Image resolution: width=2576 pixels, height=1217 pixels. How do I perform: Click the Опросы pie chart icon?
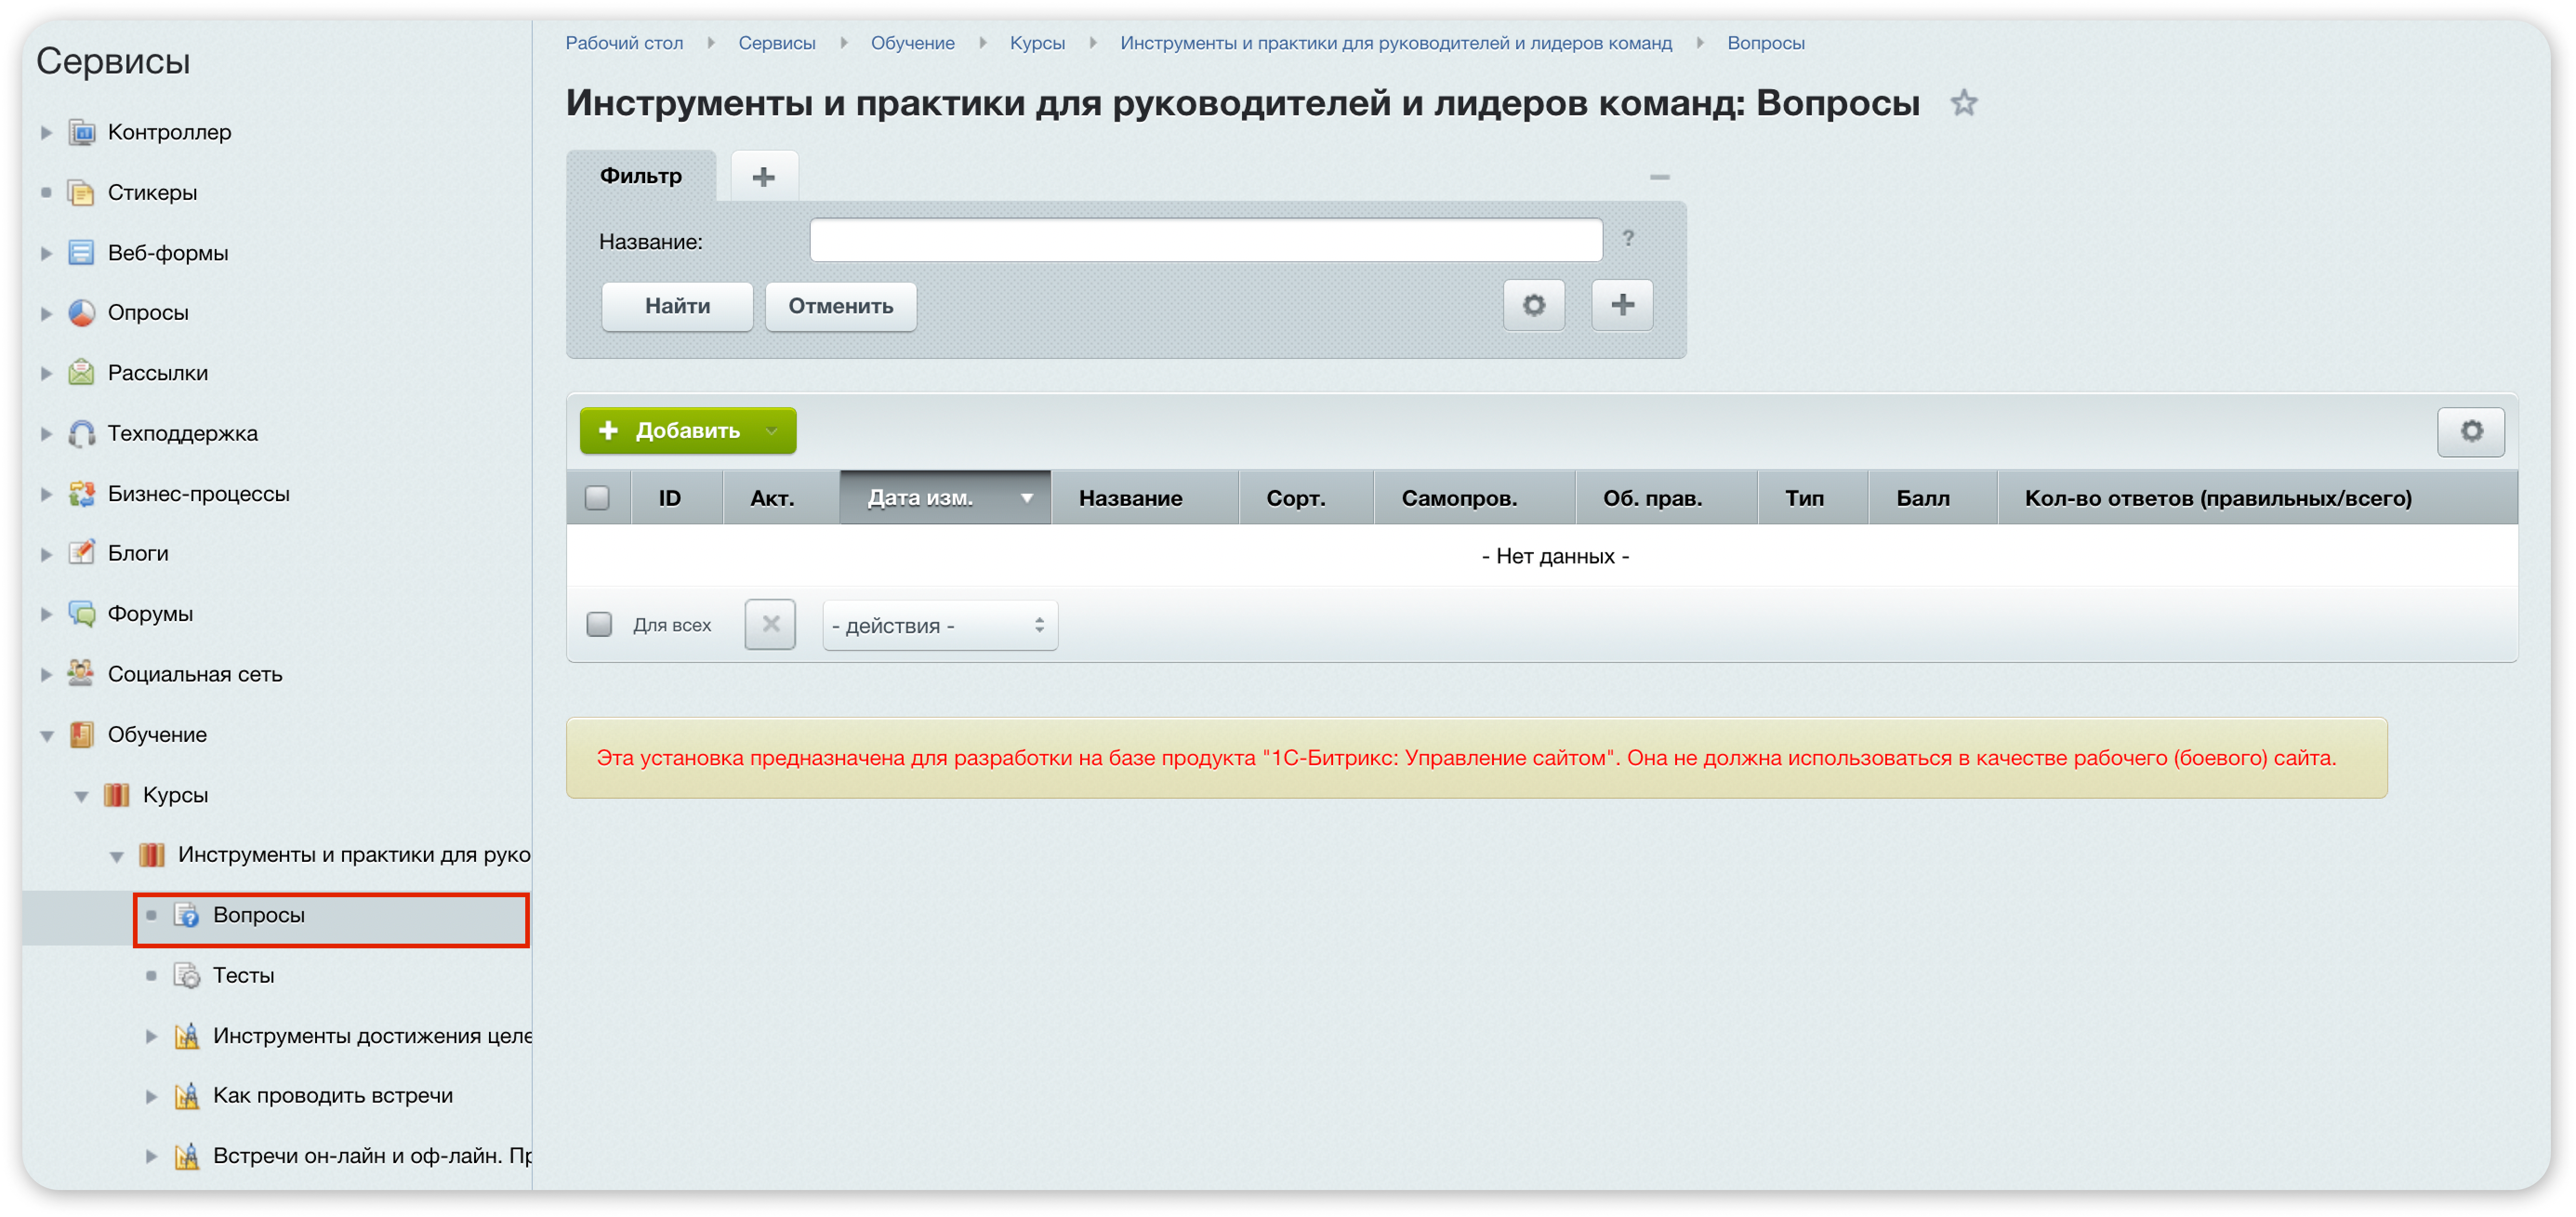[x=81, y=312]
